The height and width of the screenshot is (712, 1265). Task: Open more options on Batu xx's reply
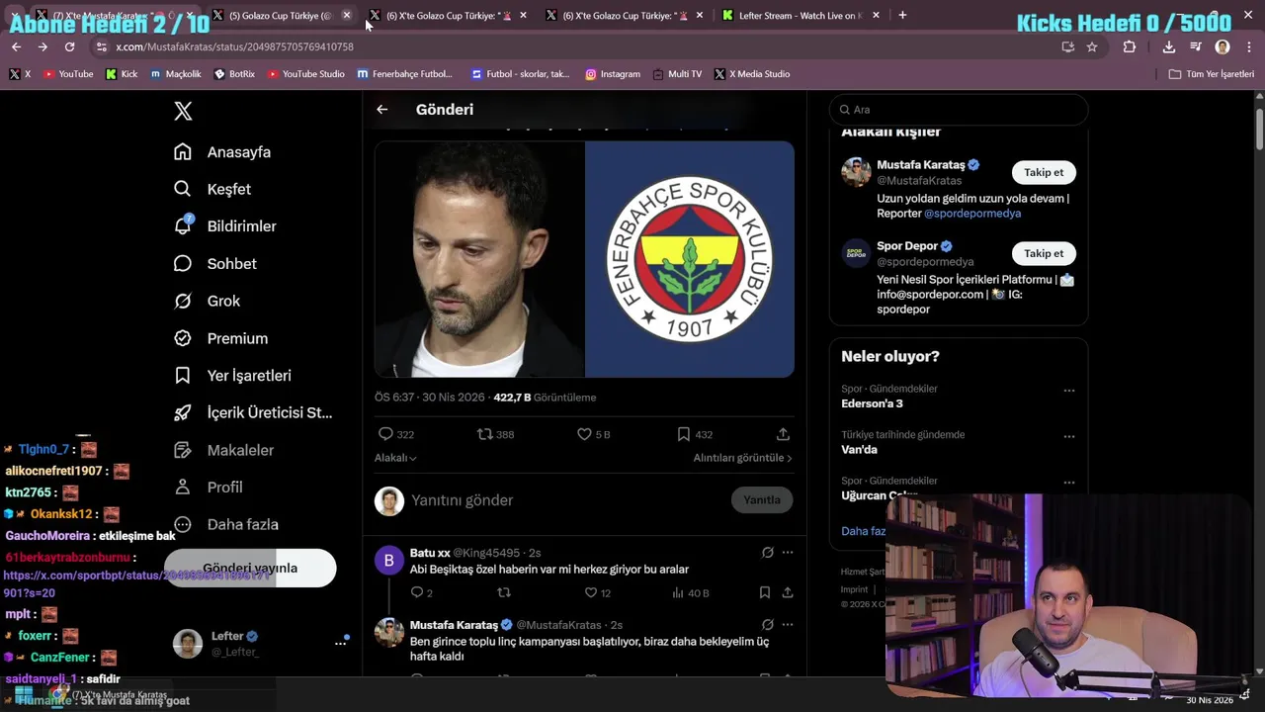click(x=788, y=553)
